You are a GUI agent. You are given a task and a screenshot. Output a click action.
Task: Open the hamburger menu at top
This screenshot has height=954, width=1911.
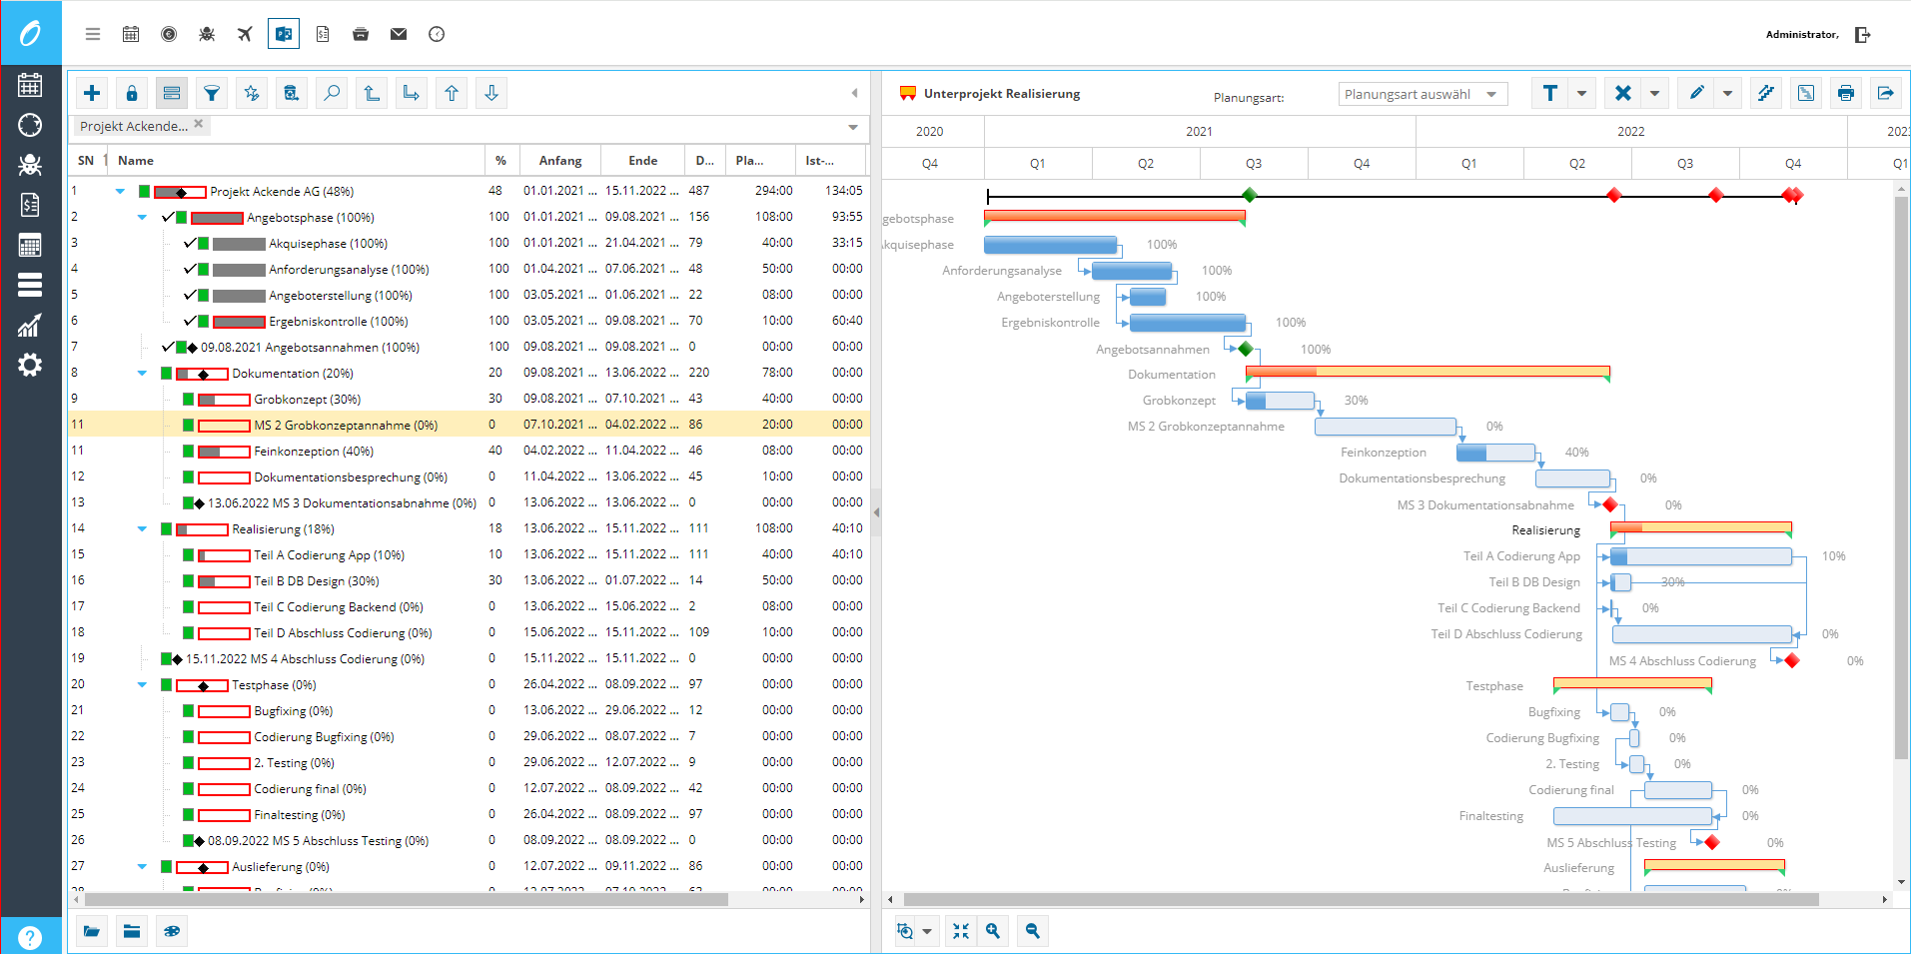[x=93, y=34]
